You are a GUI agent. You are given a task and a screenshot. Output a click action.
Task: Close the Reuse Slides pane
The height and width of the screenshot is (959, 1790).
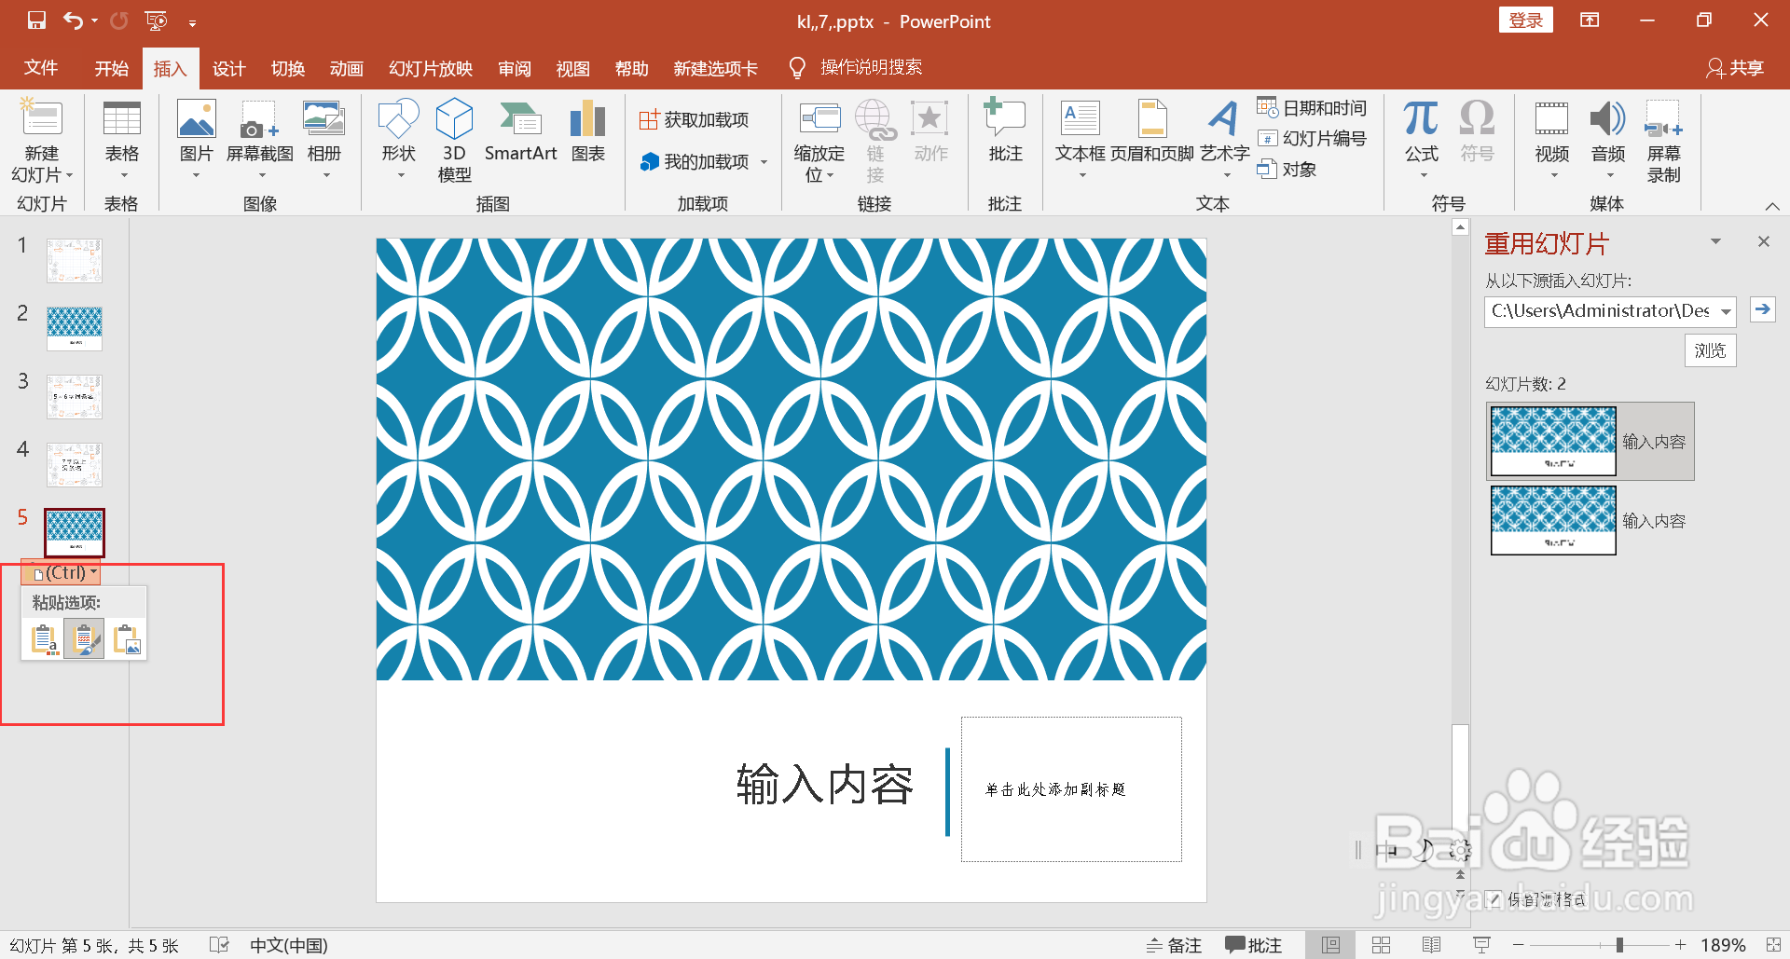(x=1763, y=241)
